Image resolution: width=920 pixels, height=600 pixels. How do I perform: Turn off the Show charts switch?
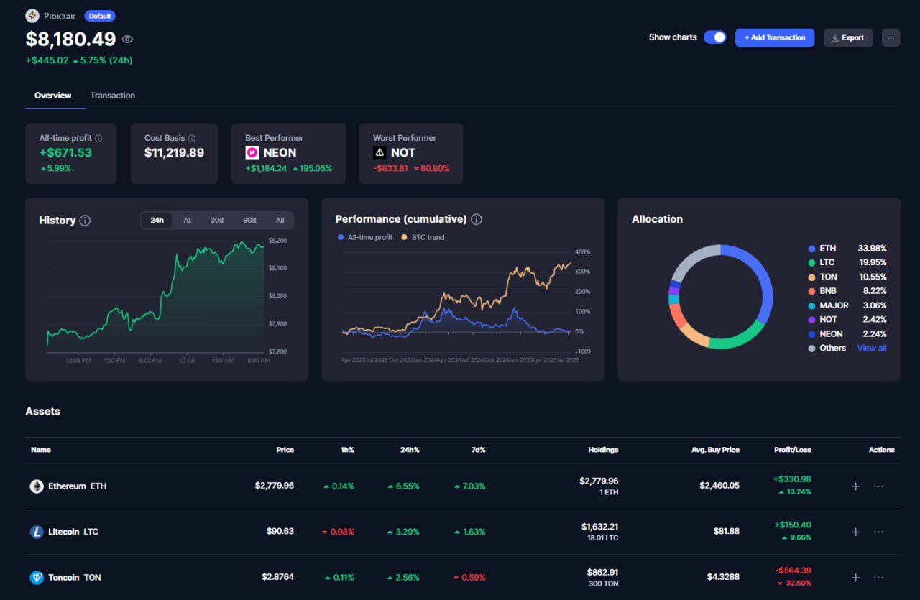714,37
